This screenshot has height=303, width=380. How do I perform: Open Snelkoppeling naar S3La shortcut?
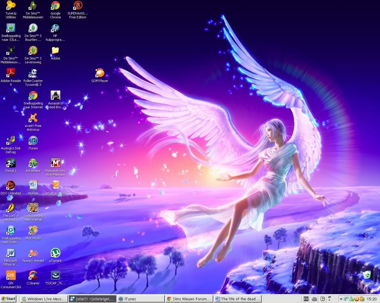(x=11, y=33)
